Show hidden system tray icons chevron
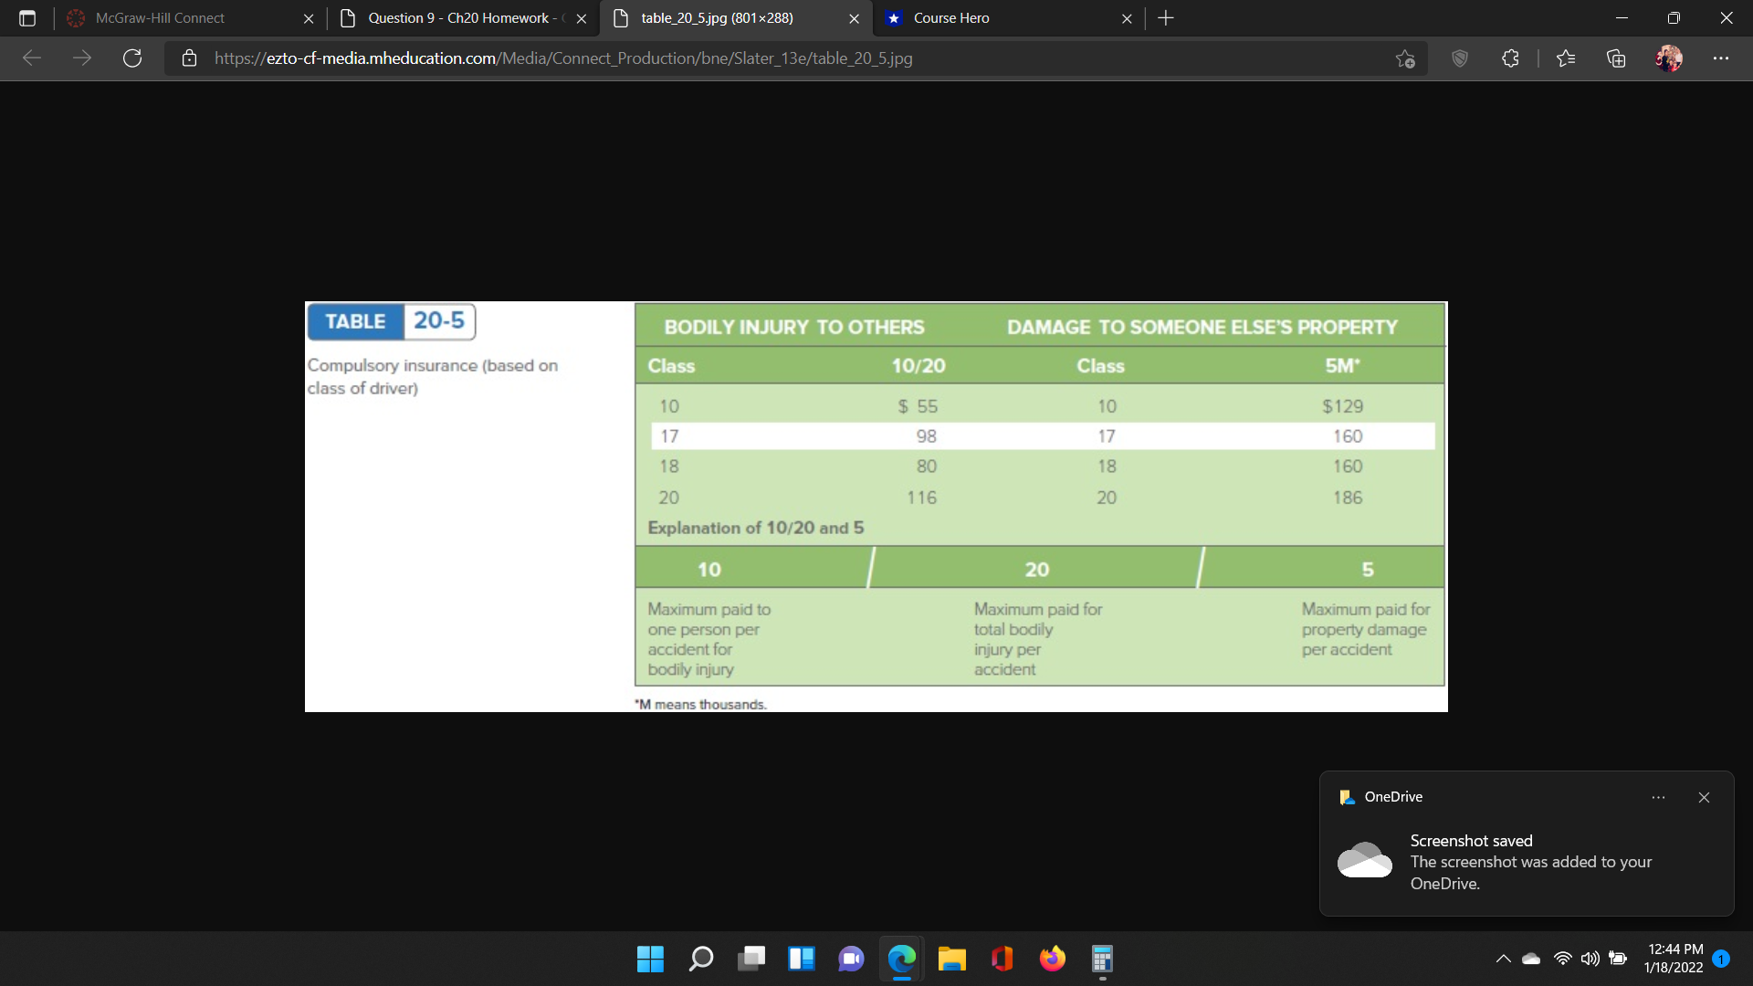 1503,959
